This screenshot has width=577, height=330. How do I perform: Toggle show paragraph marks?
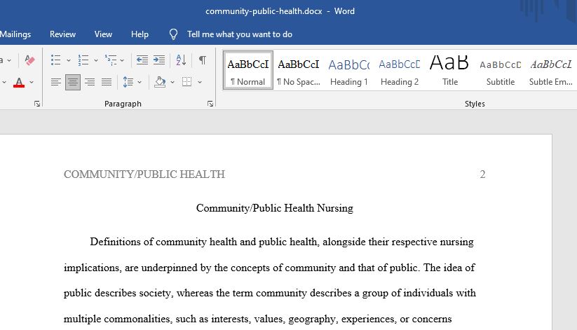[203, 60]
